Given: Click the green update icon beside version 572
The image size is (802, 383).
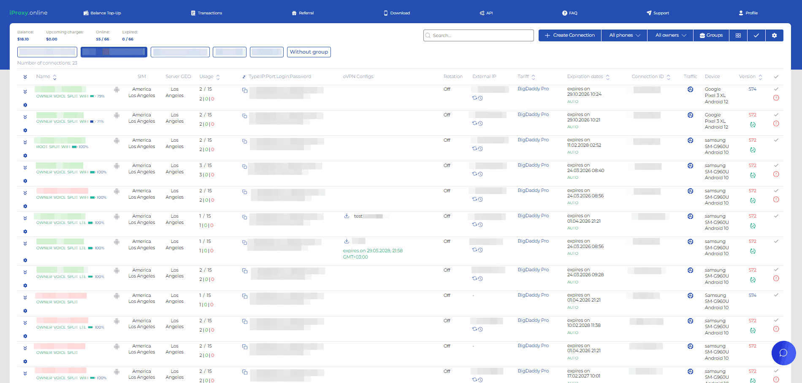Looking at the screenshot, I should (x=753, y=125).
